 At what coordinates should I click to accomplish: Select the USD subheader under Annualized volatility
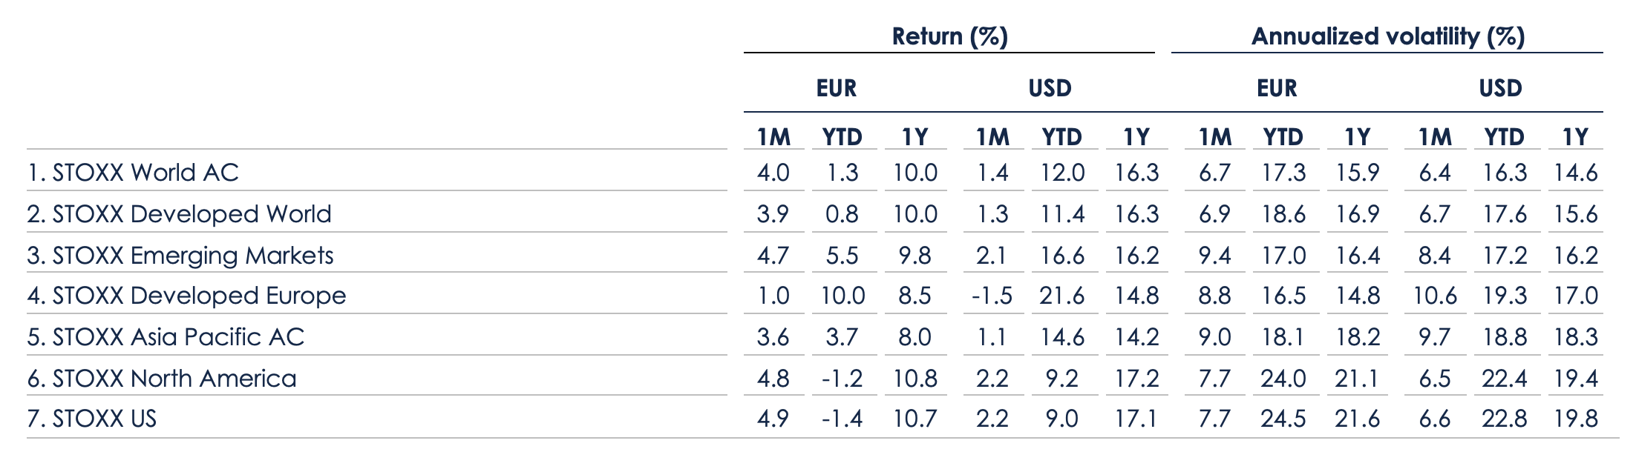[1500, 88]
